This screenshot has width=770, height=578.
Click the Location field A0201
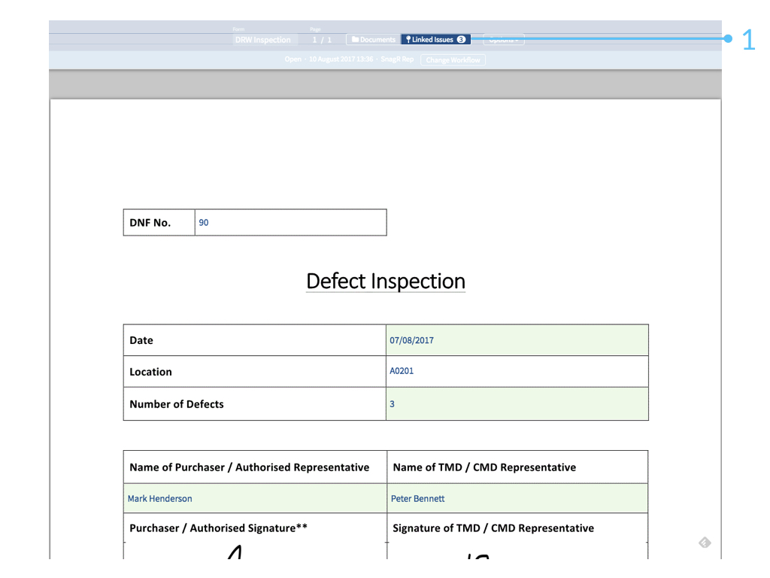[517, 371]
